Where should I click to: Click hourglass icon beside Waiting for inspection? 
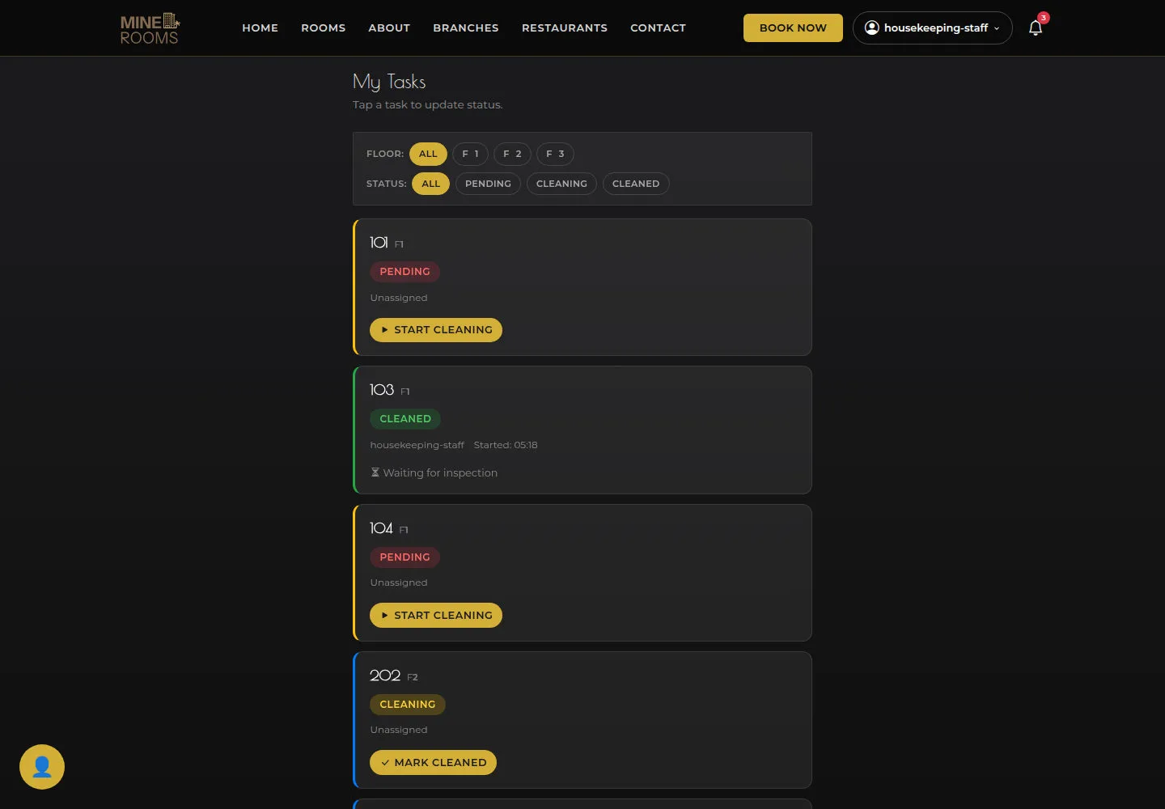point(375,472)
